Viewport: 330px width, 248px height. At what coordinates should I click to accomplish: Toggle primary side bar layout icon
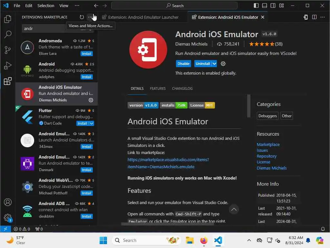coord(256,5)
